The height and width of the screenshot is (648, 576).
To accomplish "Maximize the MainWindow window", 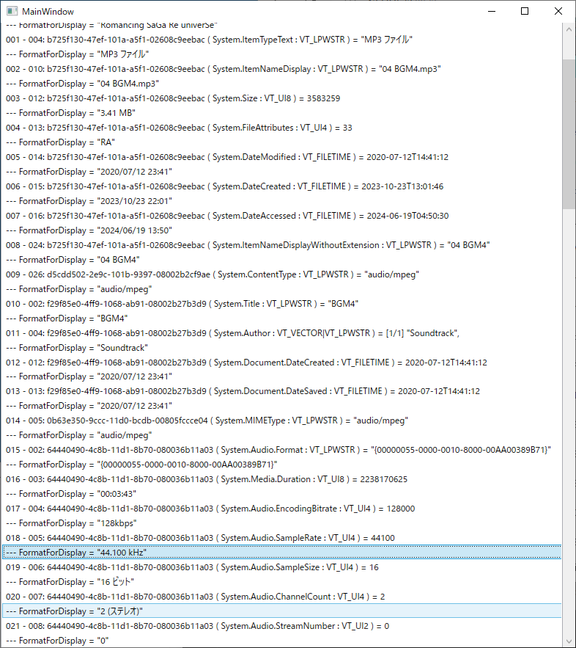I will 525,11.
